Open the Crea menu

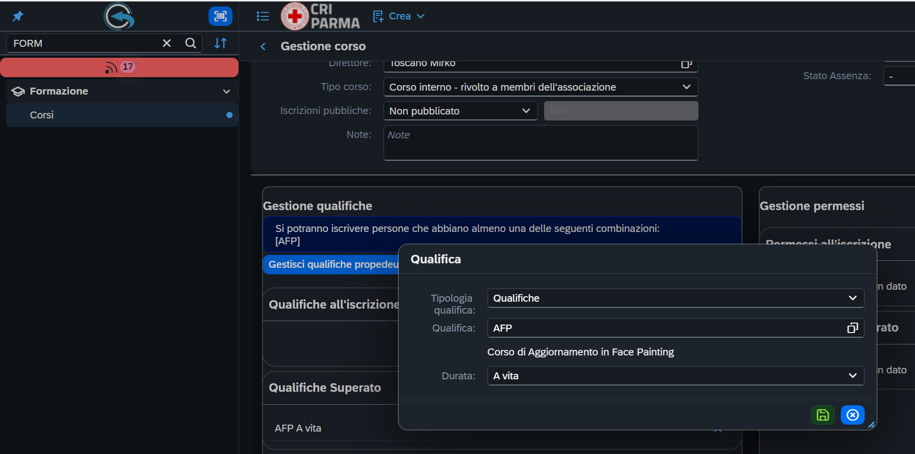point(399,16)
